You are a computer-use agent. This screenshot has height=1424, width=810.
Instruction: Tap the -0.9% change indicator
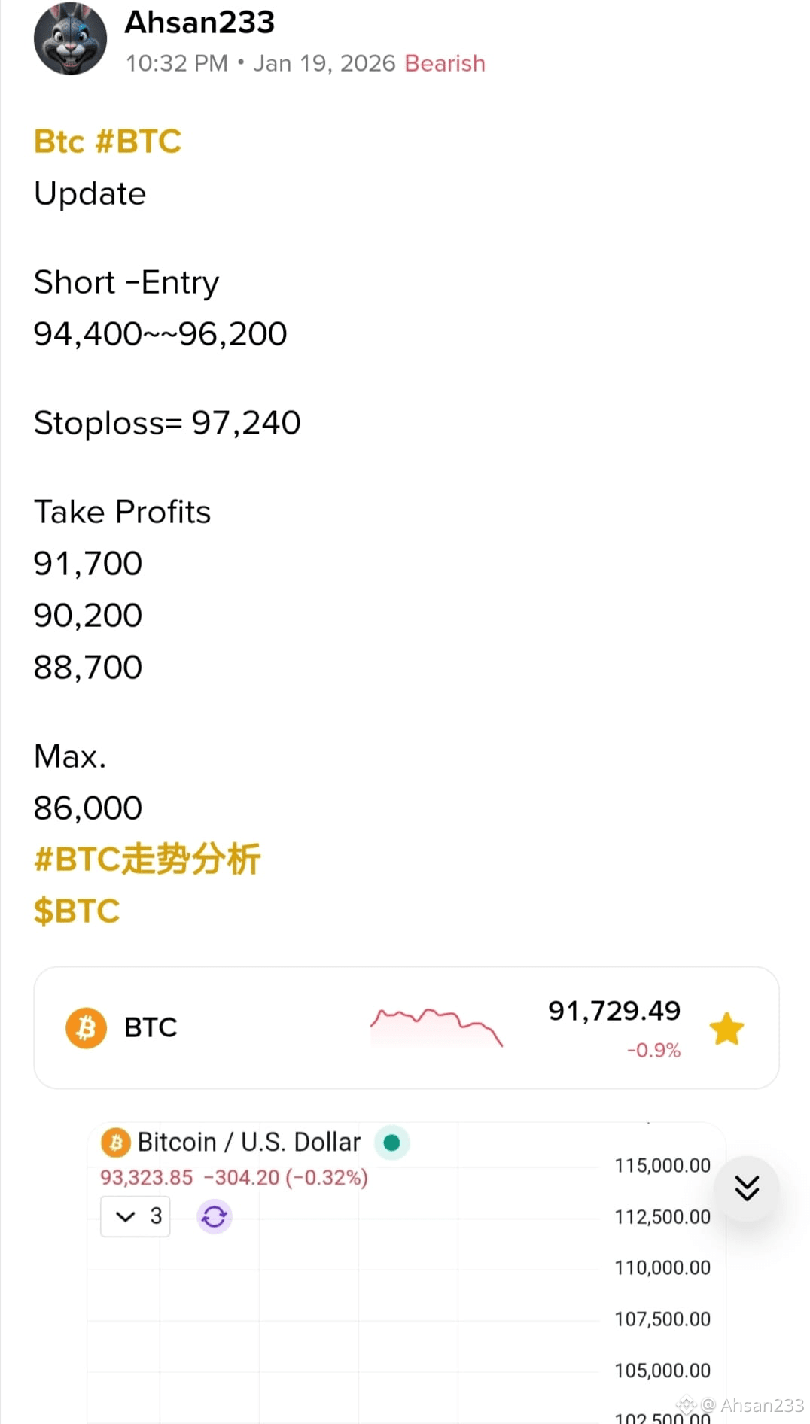coord(653,1051)
